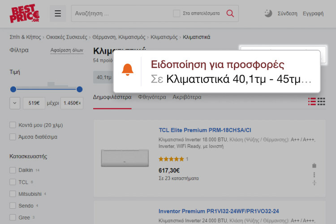Open the three-dot menu on TCL product
This screenshot has height=224, width=336.
[x=314, y=174]
